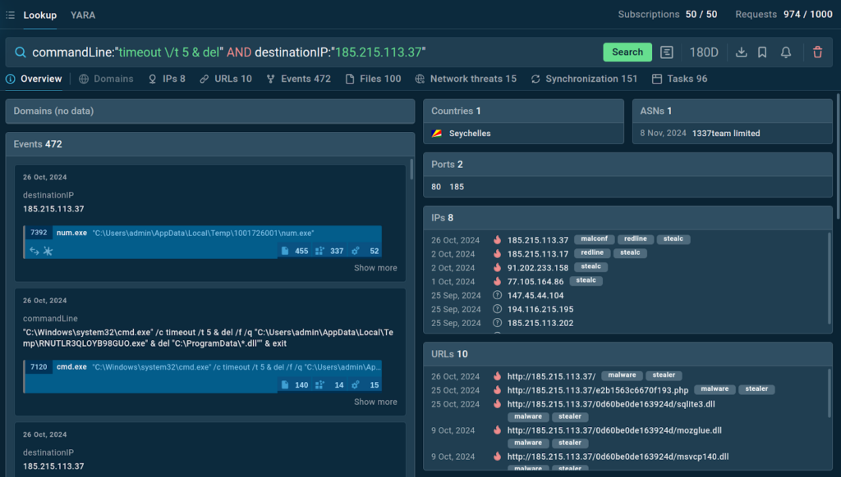Viewport: 841px width, 477px height.
Task: Open the Network threats 15 tab
Action: point(466,79)
